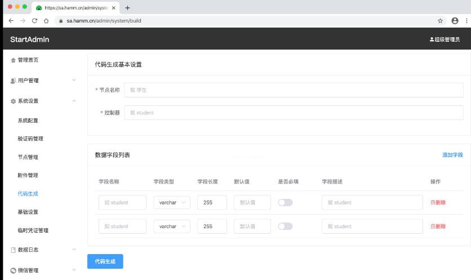Viewport: 471px width, 280px height.
Task: Click the 用户管理 user icon
Action: [x=13, y=81]
